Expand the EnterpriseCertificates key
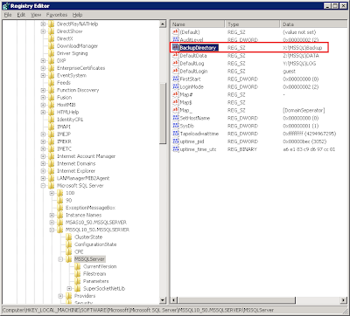350x316 pixels. coord(43,68)
